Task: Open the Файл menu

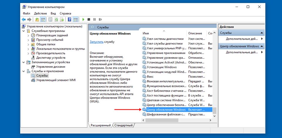Action: (26, 14)
